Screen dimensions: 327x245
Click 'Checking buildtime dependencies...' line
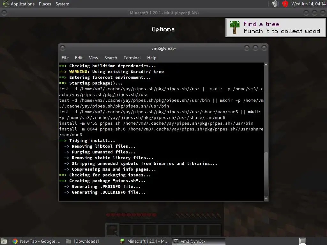[x=113, y=66]
